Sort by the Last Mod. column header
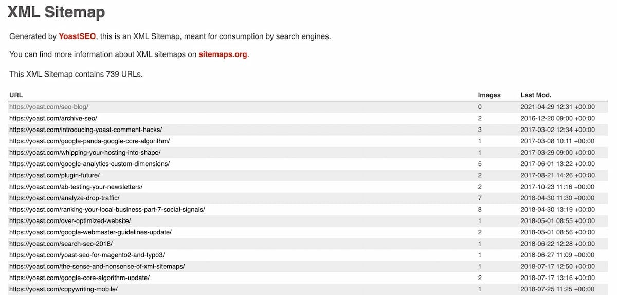Screen dimensions: 617x295 pos(536,95)
